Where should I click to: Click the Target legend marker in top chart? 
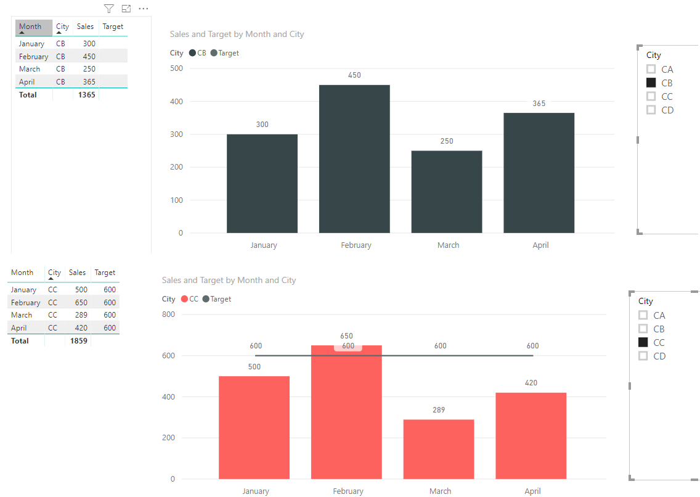click(214, 52)
